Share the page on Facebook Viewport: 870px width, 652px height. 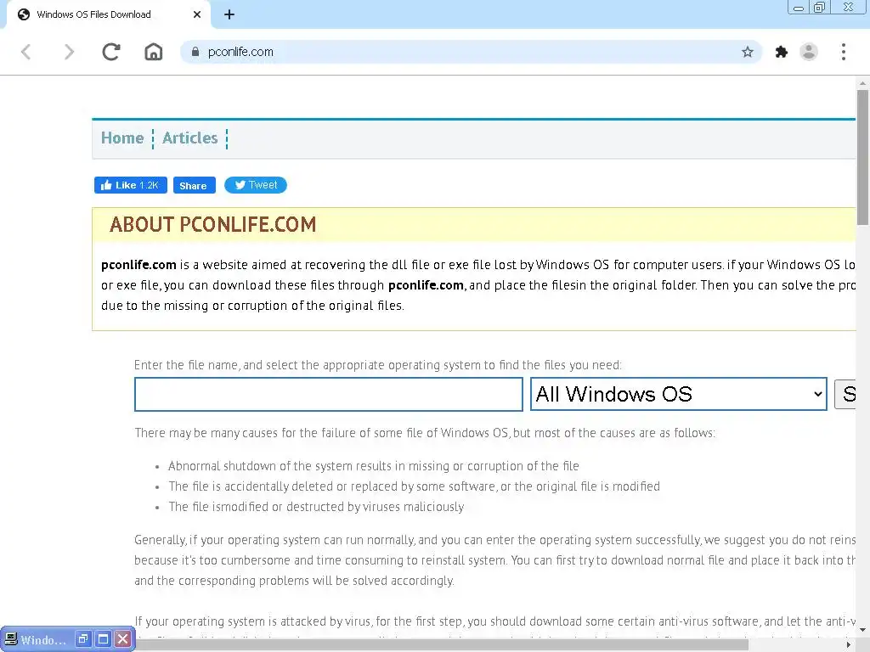pyautogui.click(x=195, y=185)
